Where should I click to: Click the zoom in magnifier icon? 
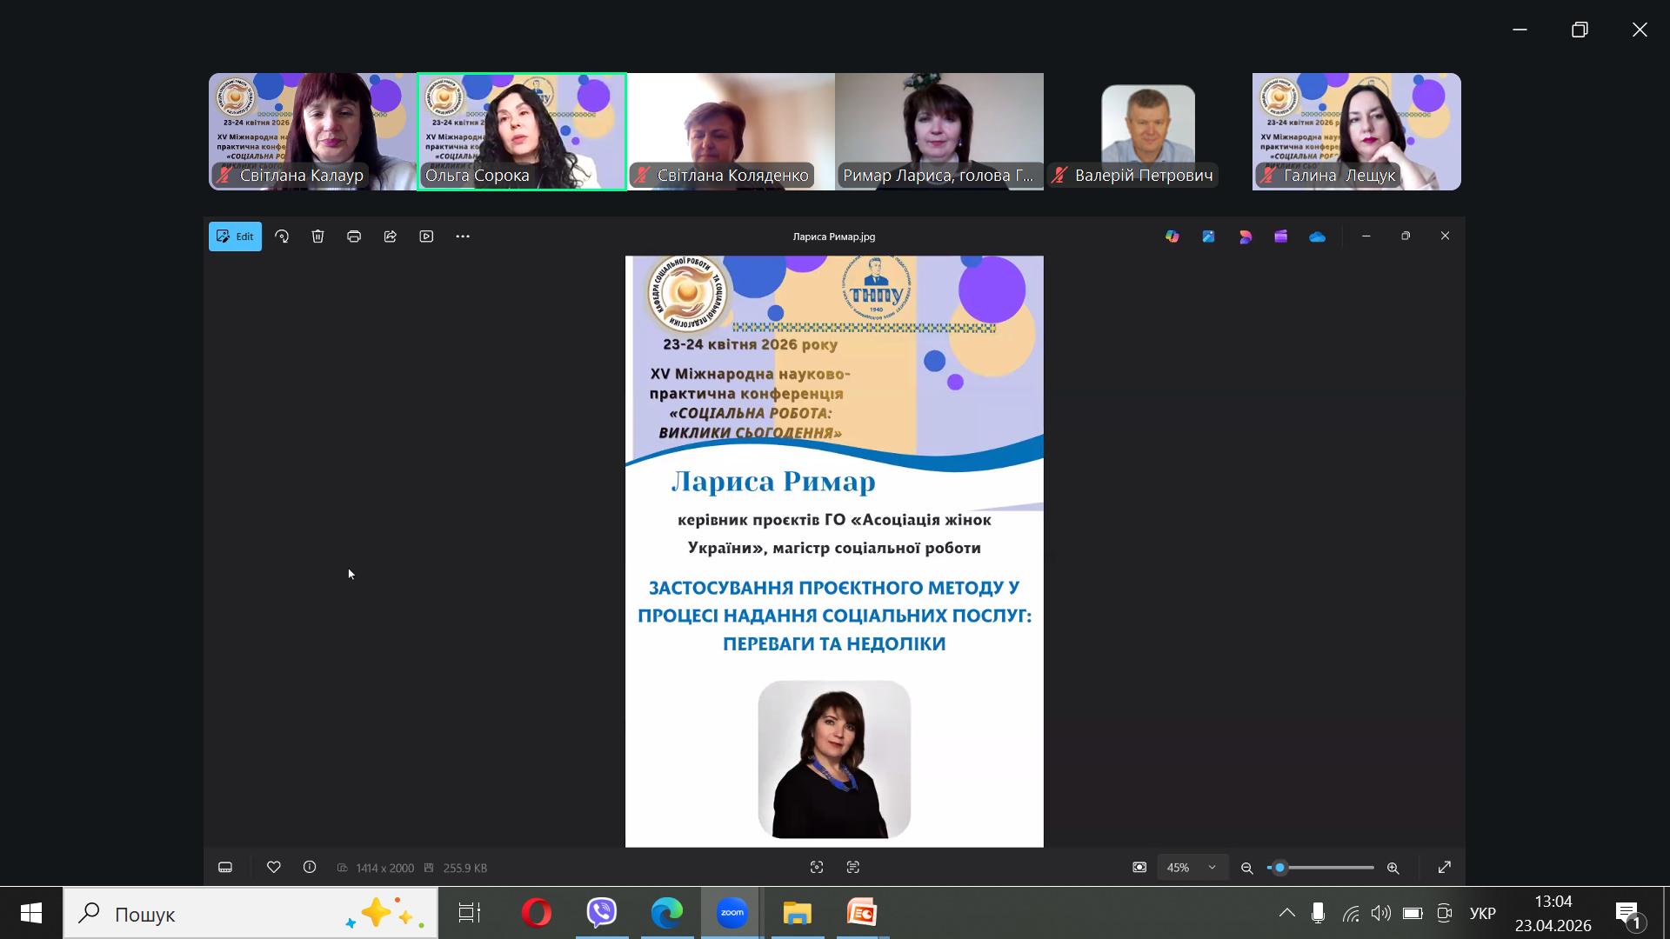point(1393,868)
